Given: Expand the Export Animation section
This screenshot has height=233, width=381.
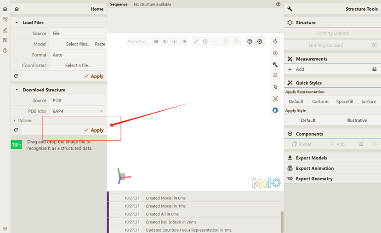Looking at the screenshot, I should tap(314, 168).
